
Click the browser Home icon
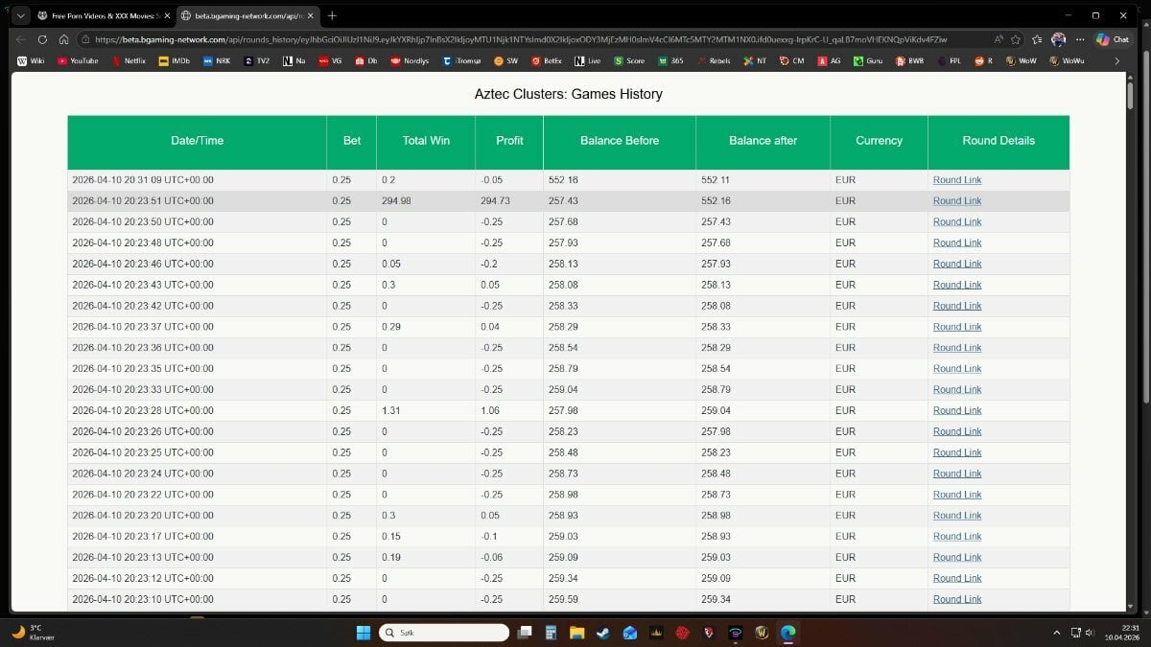(x=63, y=39)
